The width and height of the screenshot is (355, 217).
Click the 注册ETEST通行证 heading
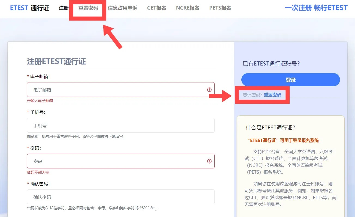pos(56,61)
